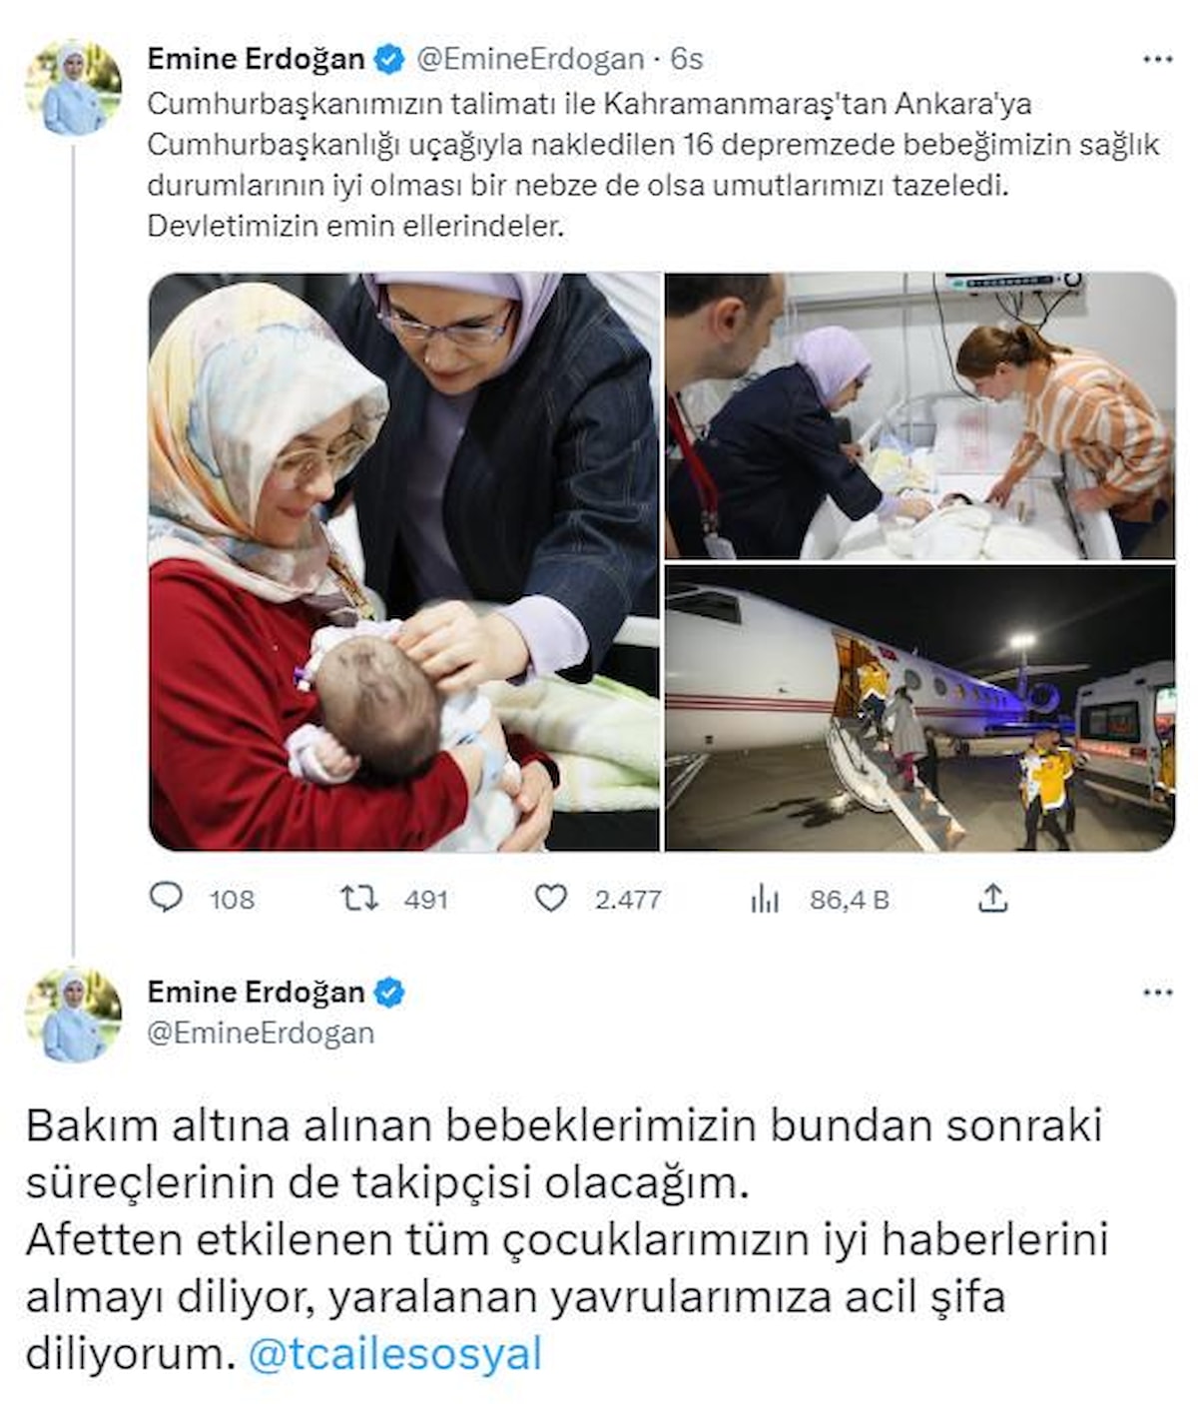This screenshot has width=1198, height=1404.
Task: Open the reply icon with 108 comments
Action: pos(166,898)
